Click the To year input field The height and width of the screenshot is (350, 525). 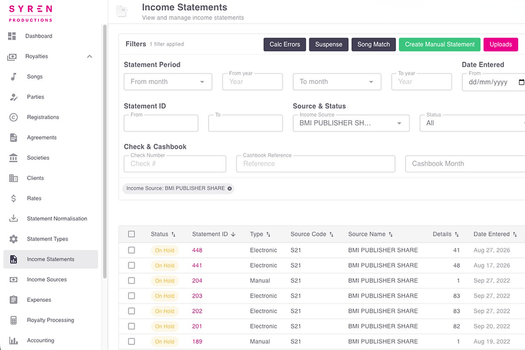pos(421,82)
